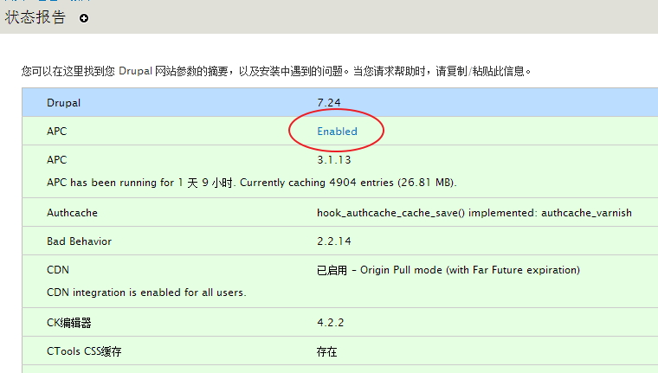Select the Bad Behavior version 2.2.14
Image resolution: width=658 pixels, height=373 pixels.
coord(334,241)
